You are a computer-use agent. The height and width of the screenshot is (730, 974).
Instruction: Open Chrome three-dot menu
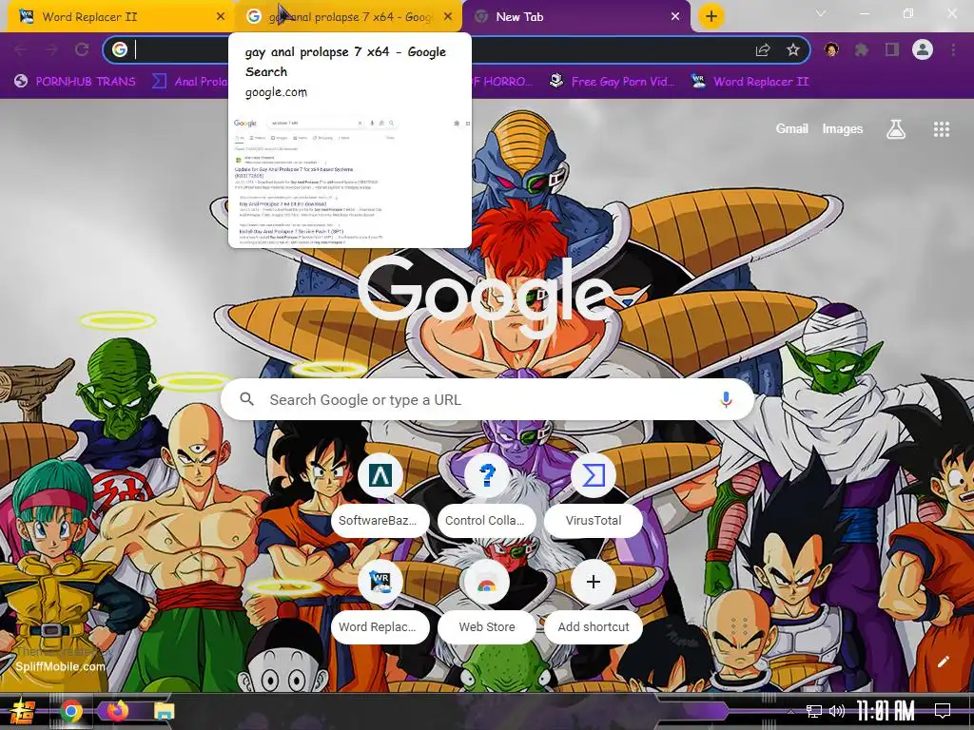[x=953, y=49]
